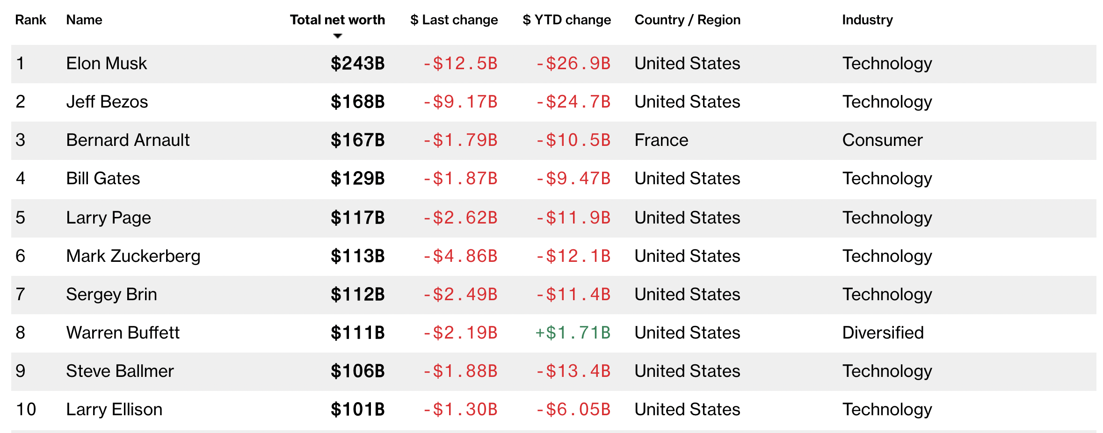1103x433 pixels.
Task: Click France in Bernard Arnault's row
Action: click(661, 140)
